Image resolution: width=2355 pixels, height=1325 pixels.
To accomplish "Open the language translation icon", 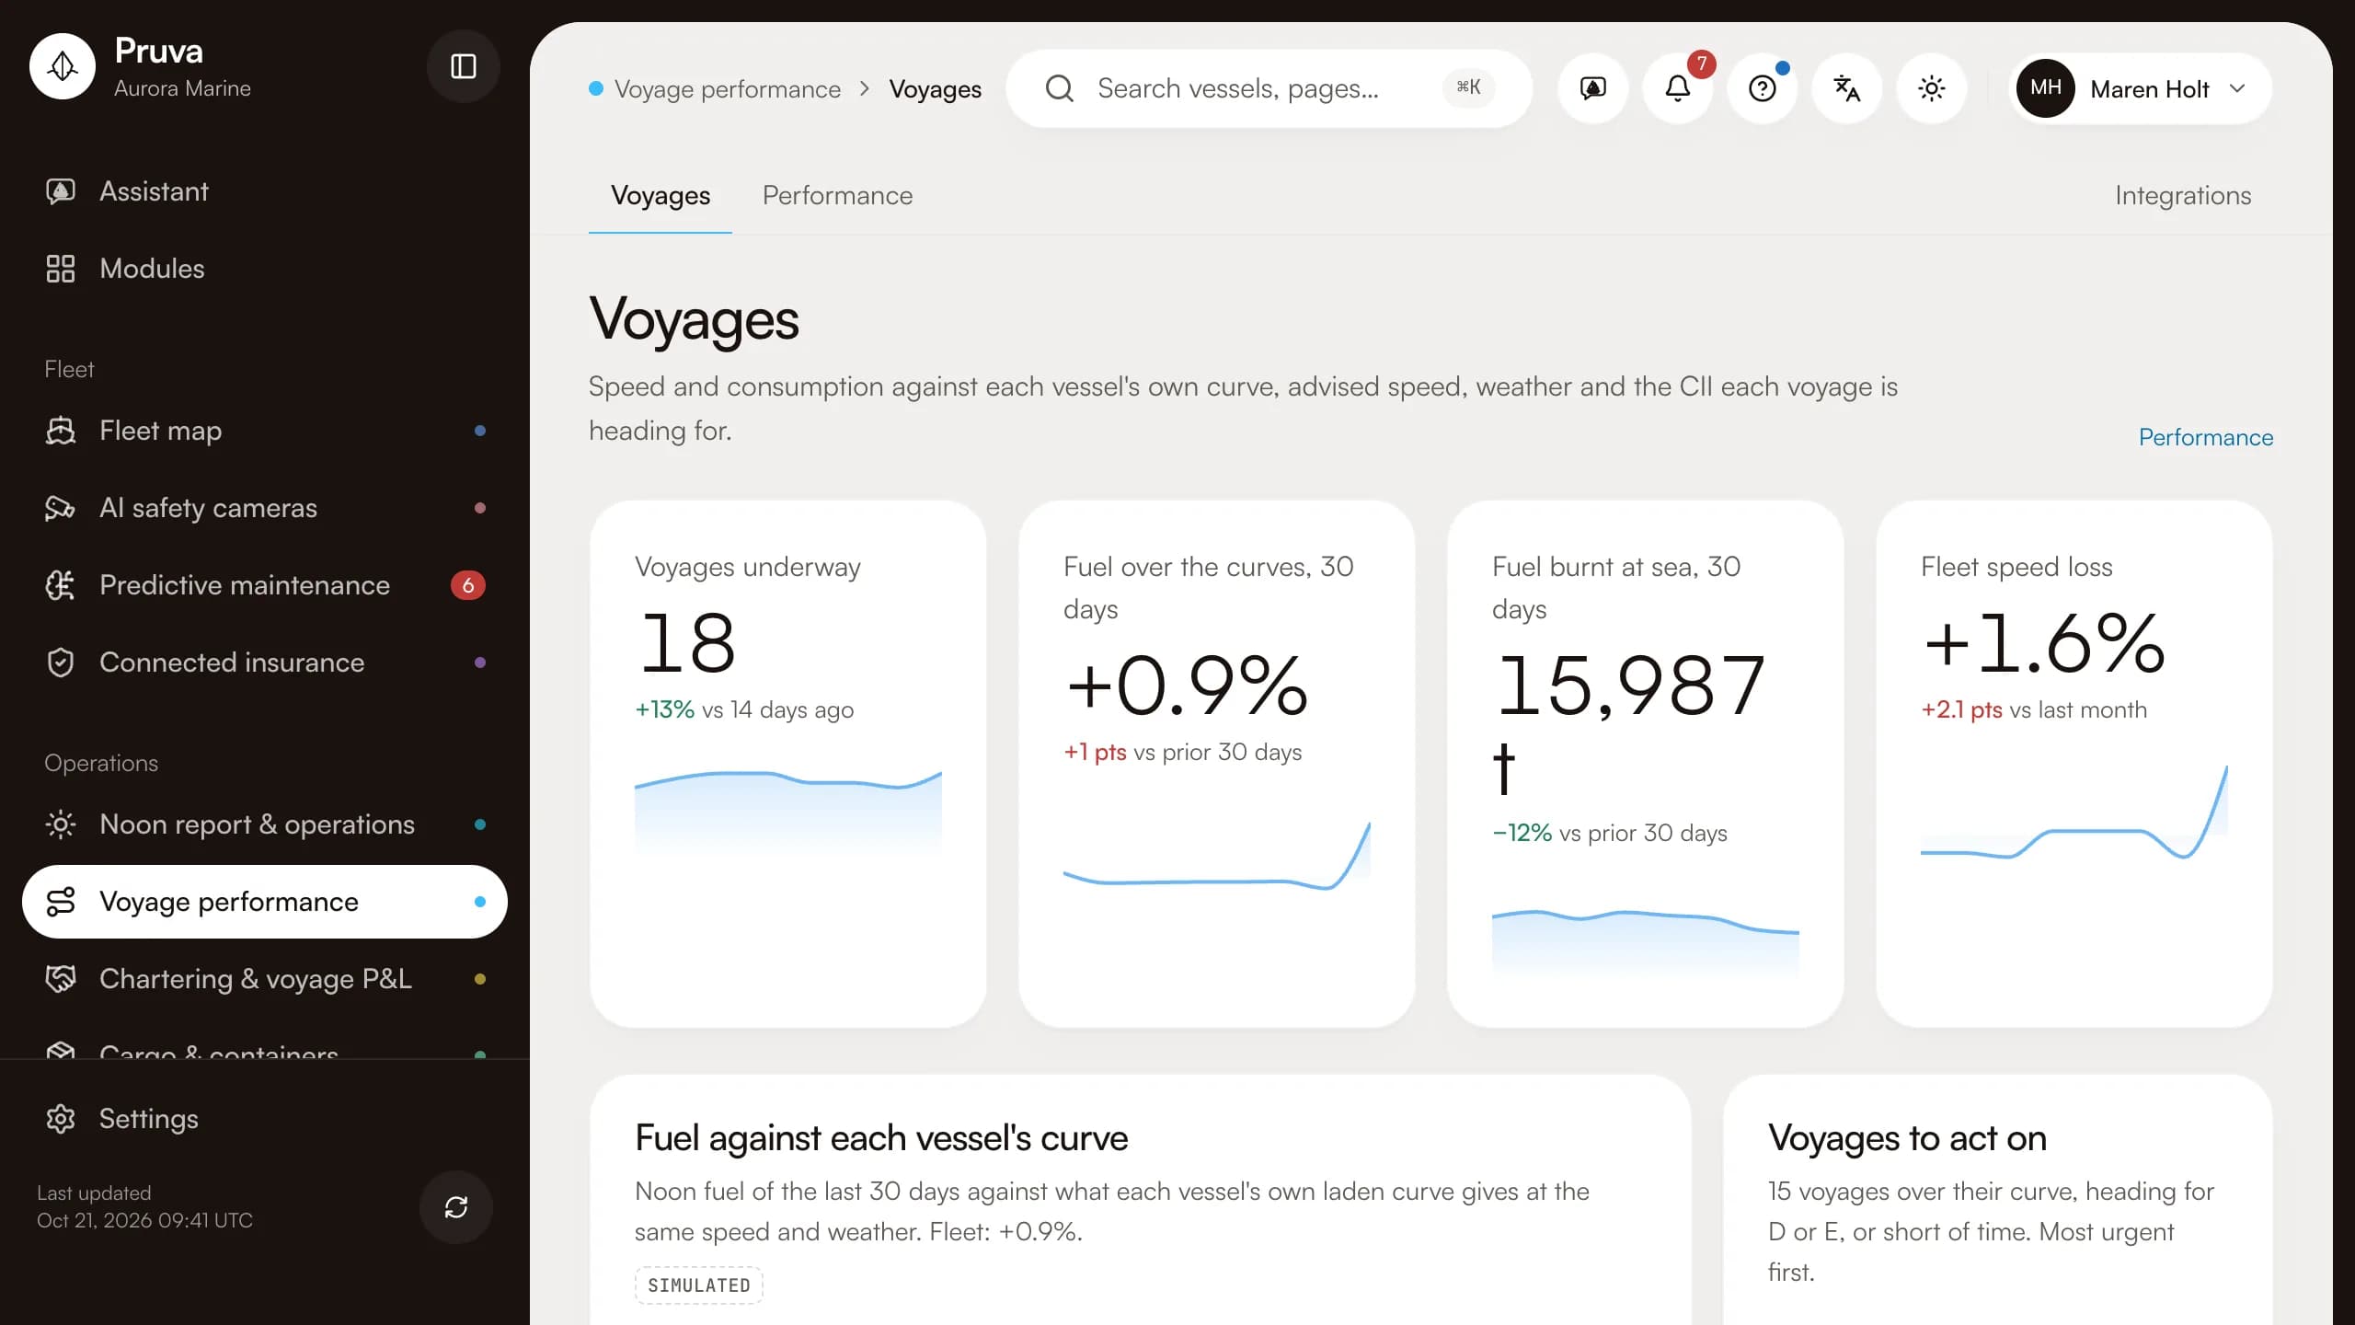I will point(1847,88).
